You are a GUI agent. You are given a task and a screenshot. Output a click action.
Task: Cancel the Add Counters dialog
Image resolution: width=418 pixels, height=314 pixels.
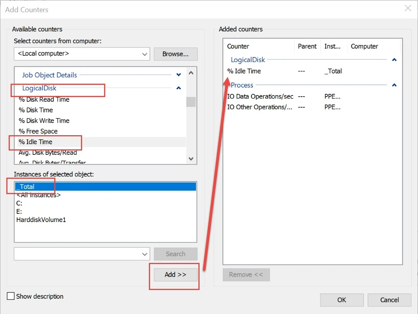pyautogui.click(x=389, y=300)
